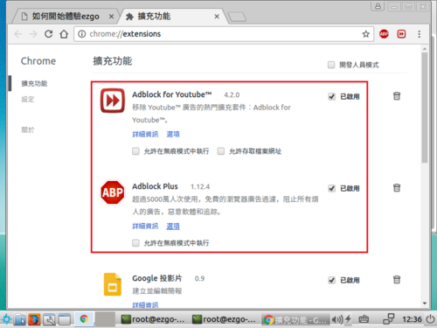This screenshot has width=437, height=328.
Task: Disable Google 投影片 已啟用 checkbox
Action: click(331, 280)
